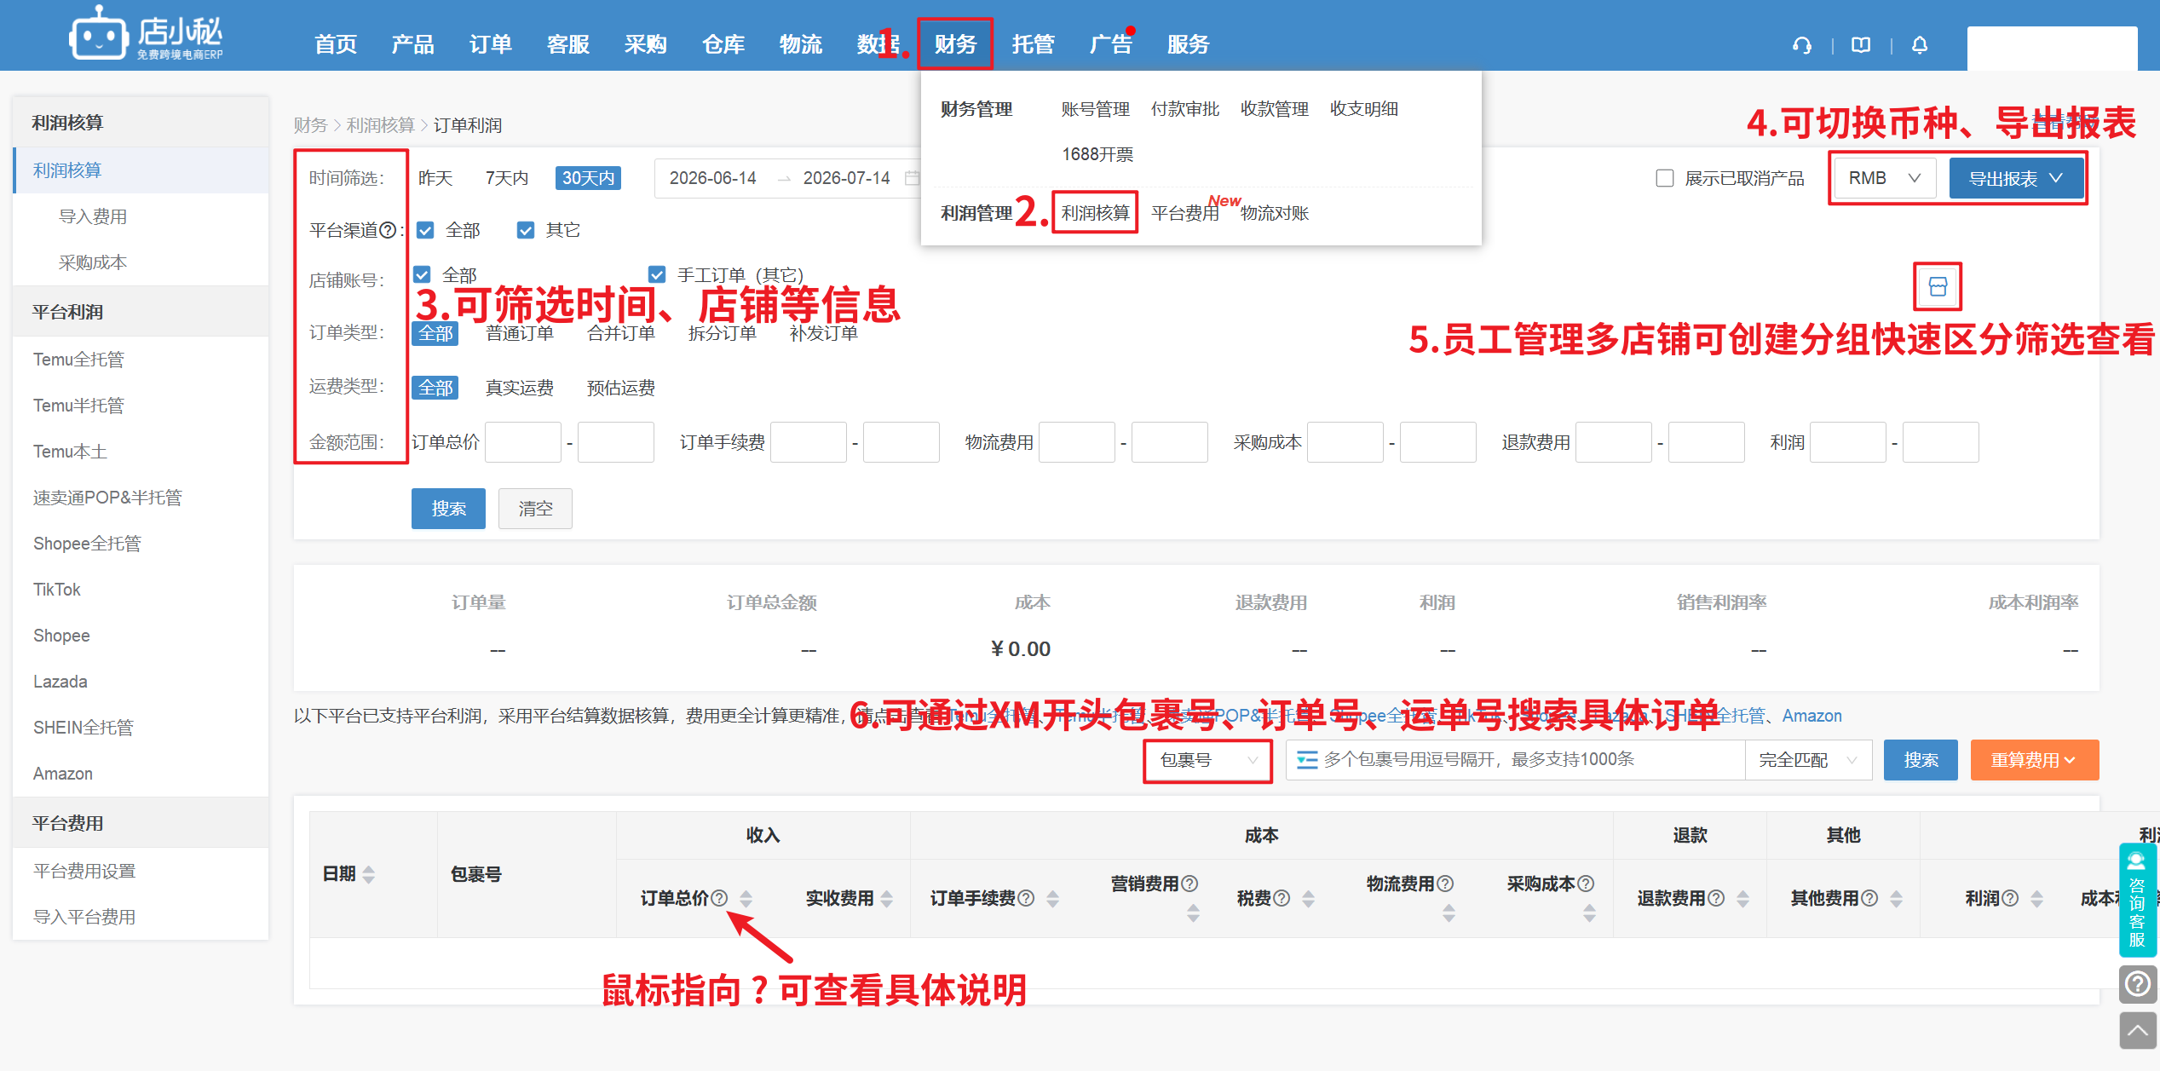Screen dimensions: 2160x1071
Task: Toggle 展示已取消产品 checkbox
Action: click(1664, 178)
